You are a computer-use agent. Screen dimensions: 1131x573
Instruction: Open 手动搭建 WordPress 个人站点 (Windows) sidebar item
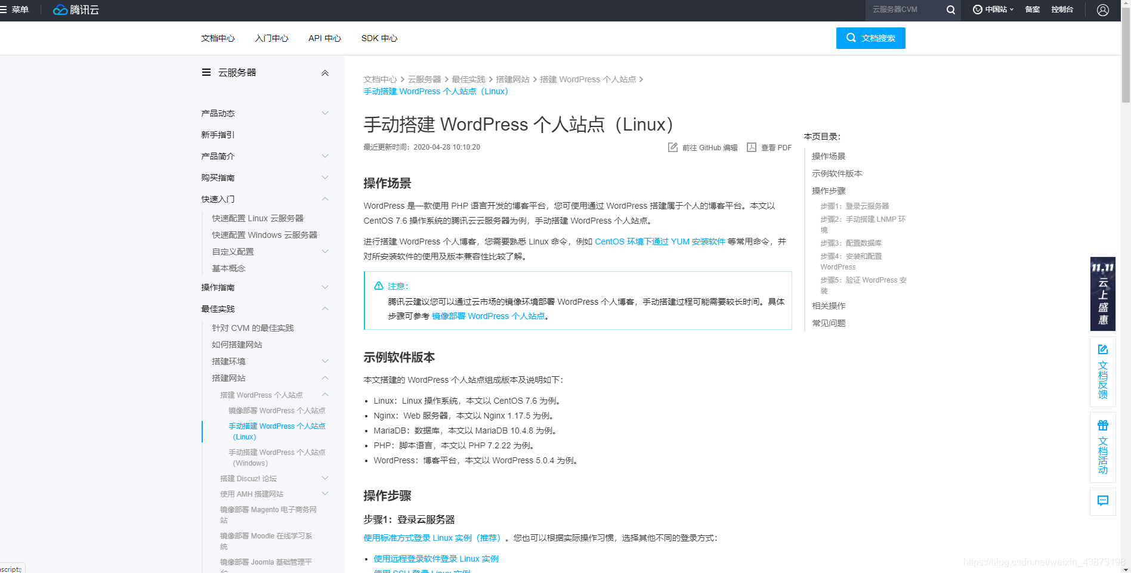tap(277, 458)
